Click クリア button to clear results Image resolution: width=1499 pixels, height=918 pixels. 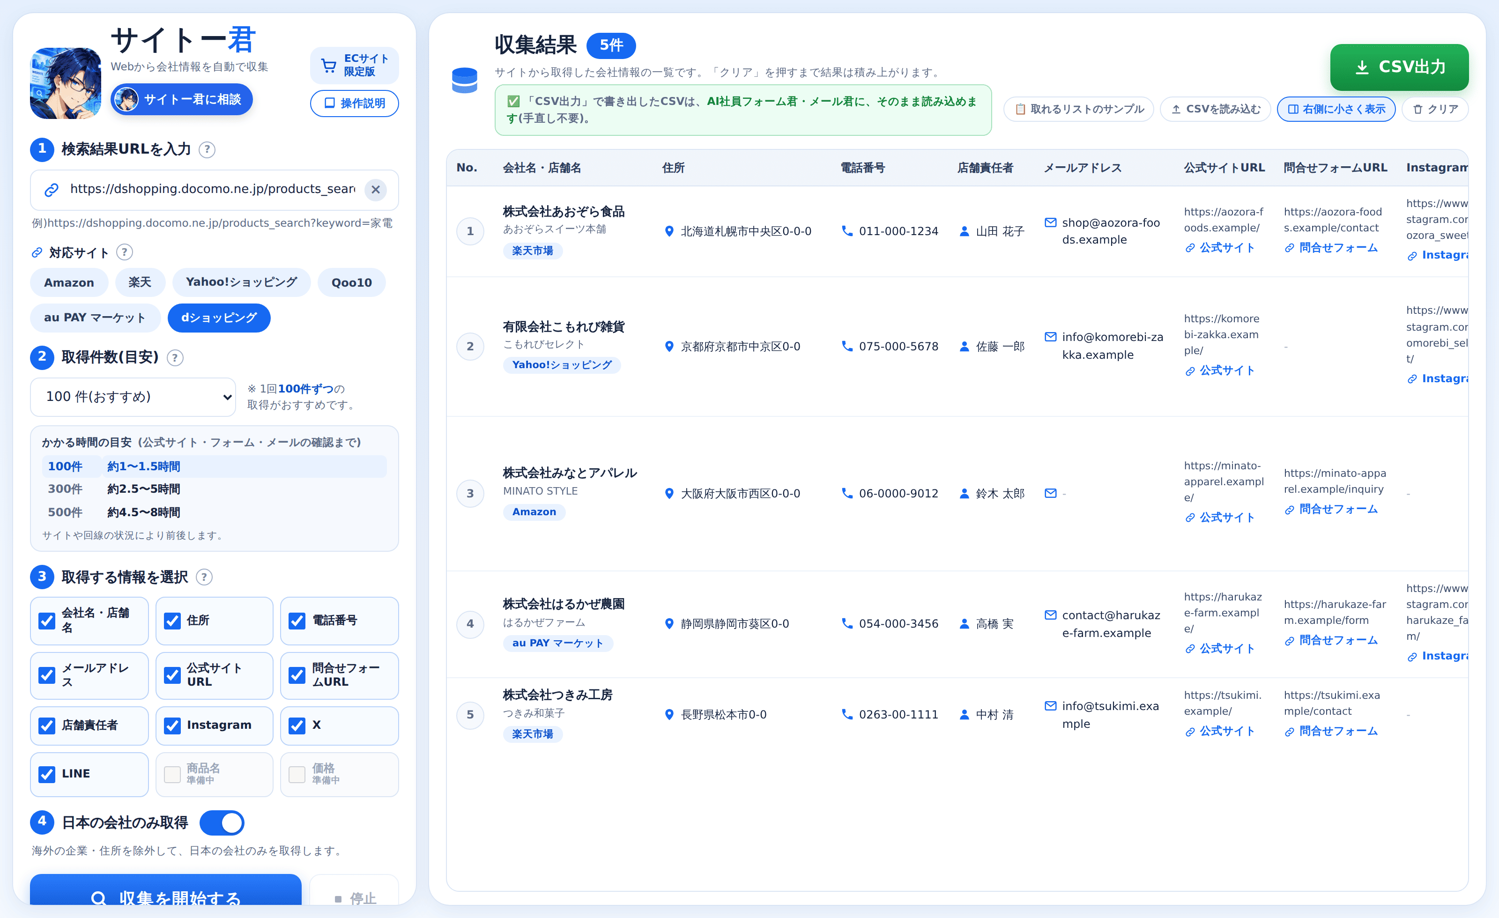tap(1435, 109)
